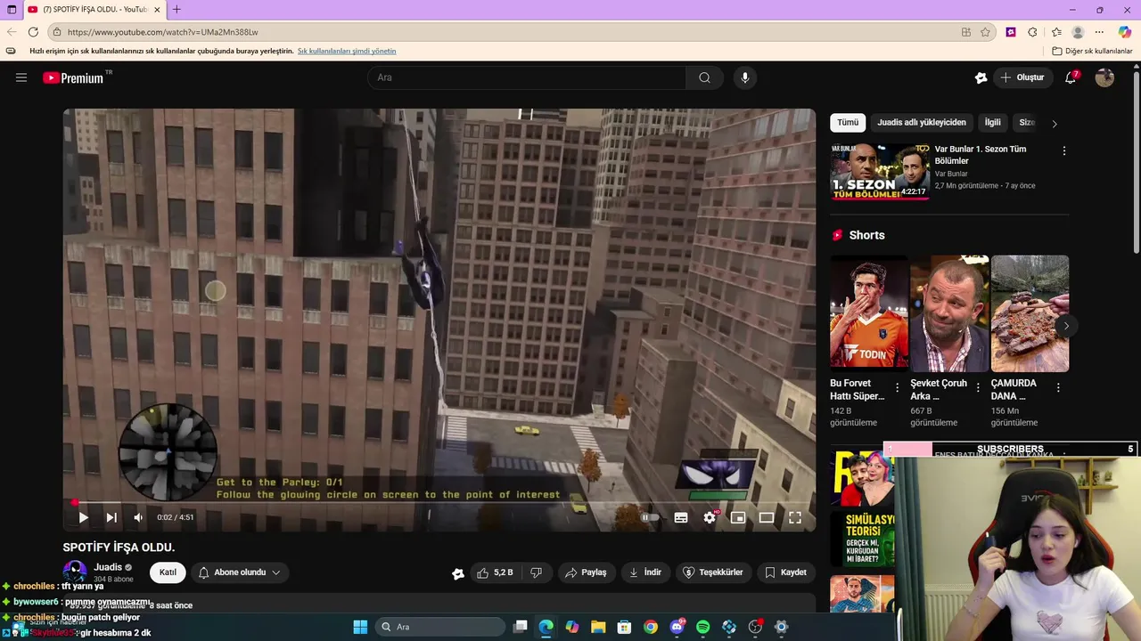Screen dimensions: 1141x641
Task: Open Chrome from taskbar
Action: click(x=651, y=627)
